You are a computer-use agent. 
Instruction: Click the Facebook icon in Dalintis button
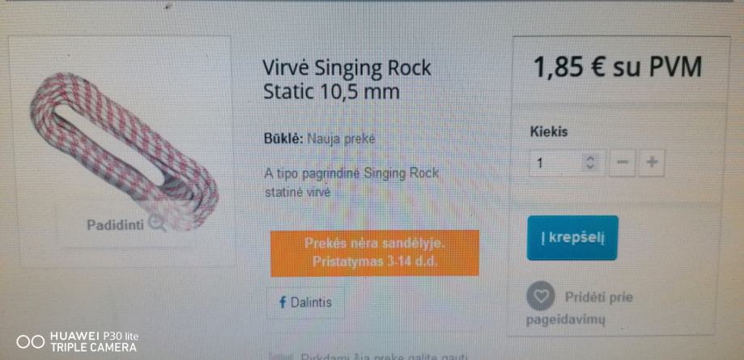(283, 302)
